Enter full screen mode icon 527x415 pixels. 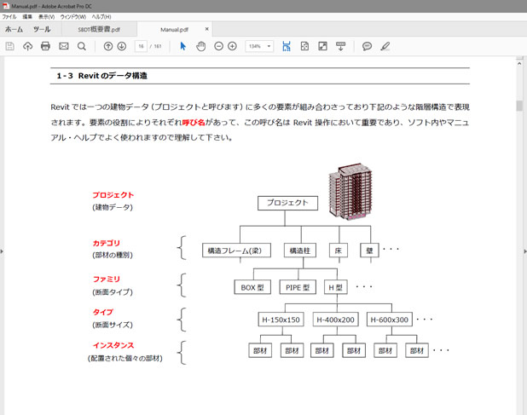coord(322,46)
